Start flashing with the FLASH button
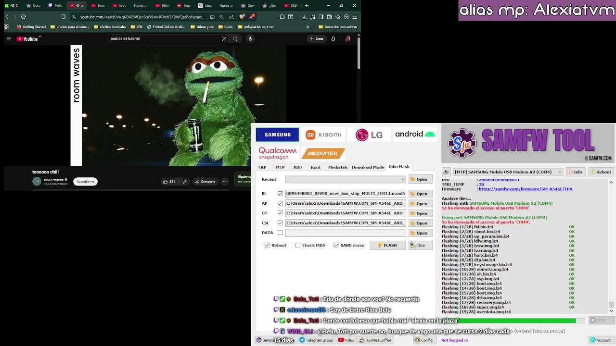This screenshot has width=616, height=346. (387, 245)
